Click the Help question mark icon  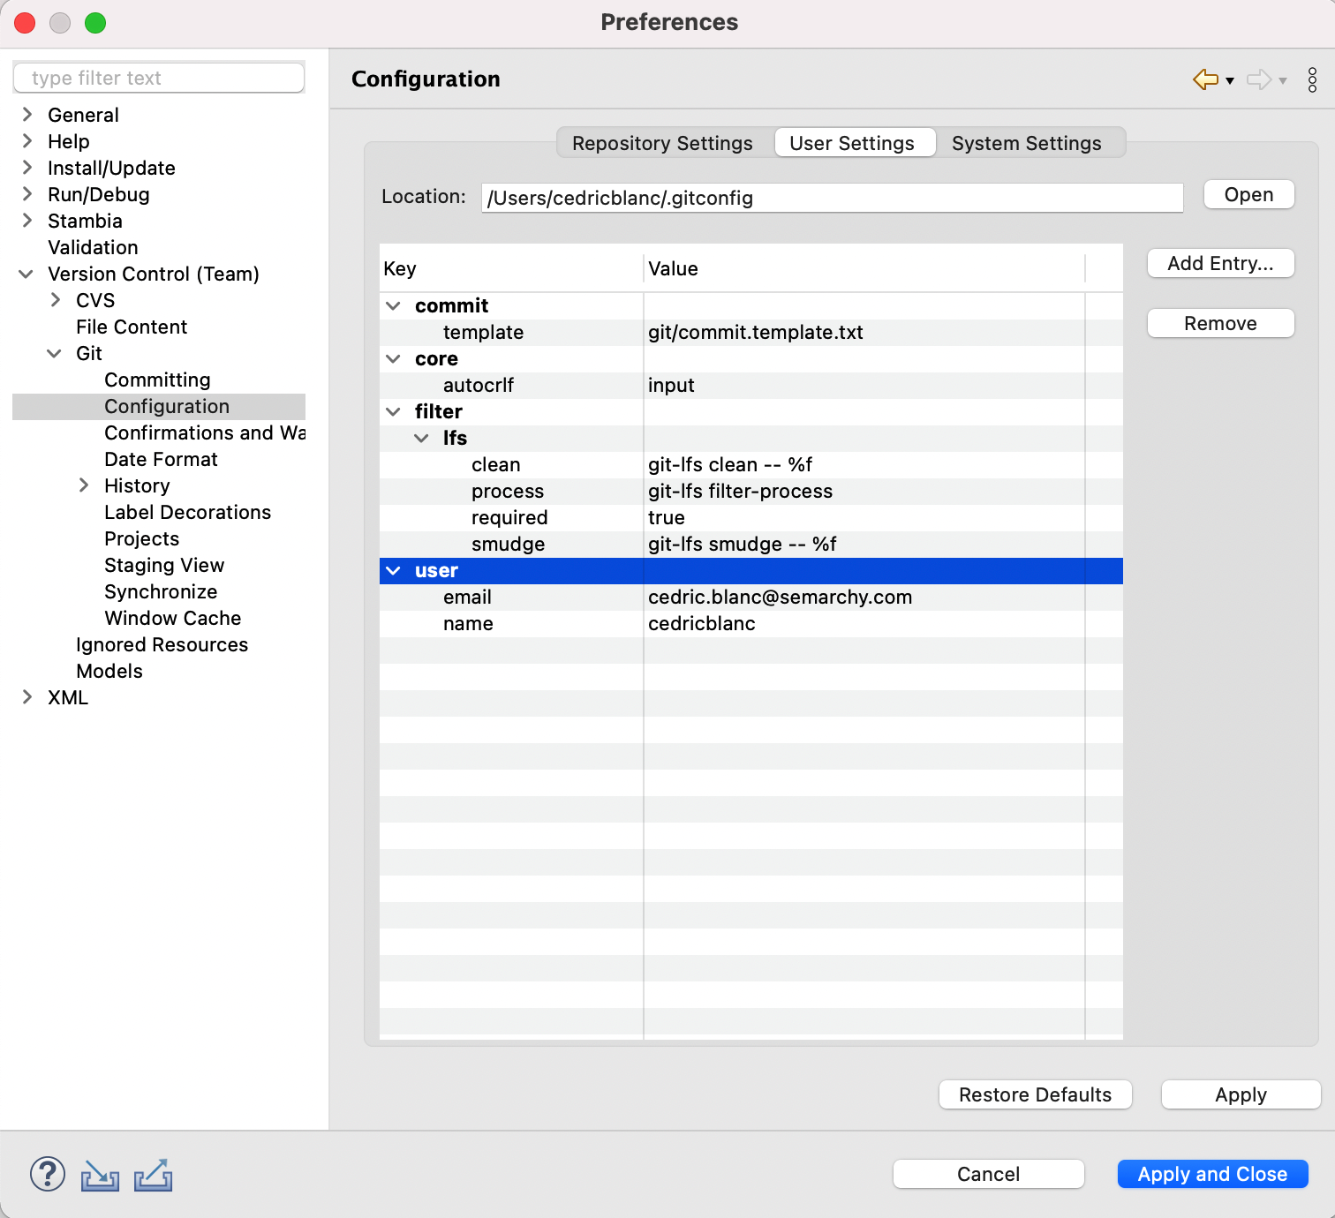pyautogui.click(x=48, y=1175)
